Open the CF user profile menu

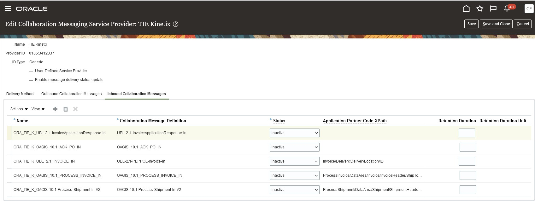pyautogui.click(x=529, y=9)
